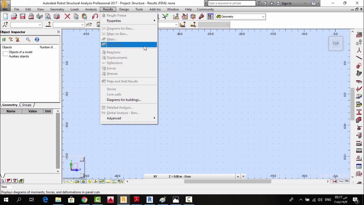Click the Job Preferences wrench icon
Screen dimensions: 364x205
(x=202, y=17)
